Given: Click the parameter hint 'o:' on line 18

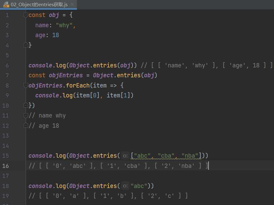Looking at the screenshot, I should point(125,186).
